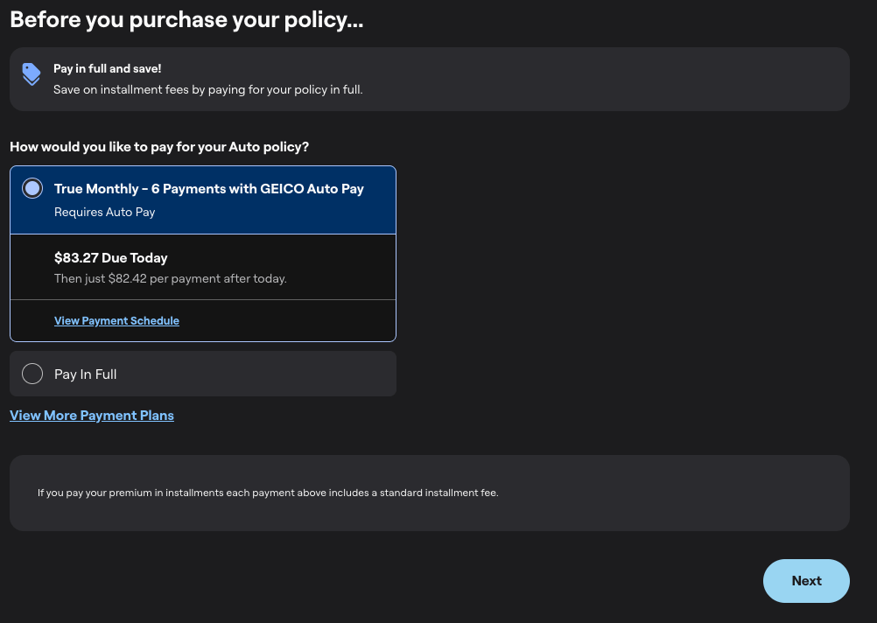This screenshot has height=623, width=877.
Task: Click the $82.42 per payment description line
Action: pyautogui.click(x=170, y=279)
